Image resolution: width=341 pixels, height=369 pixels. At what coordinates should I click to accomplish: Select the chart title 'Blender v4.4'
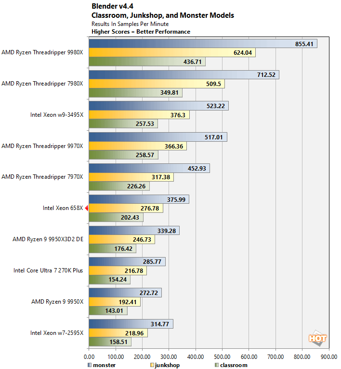(113, 6)
